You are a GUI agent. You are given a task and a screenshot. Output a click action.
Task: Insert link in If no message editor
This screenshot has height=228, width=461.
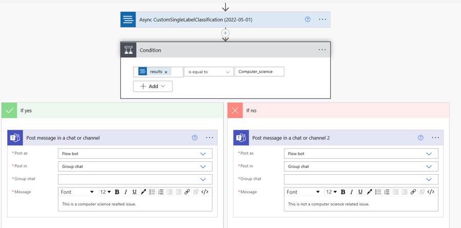pos(413,192)
